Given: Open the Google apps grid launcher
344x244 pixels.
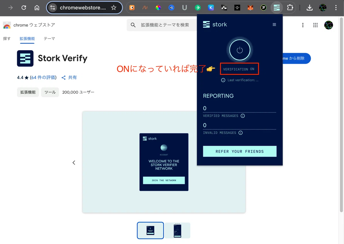Looking at the screenshot, I should [316, 25].
